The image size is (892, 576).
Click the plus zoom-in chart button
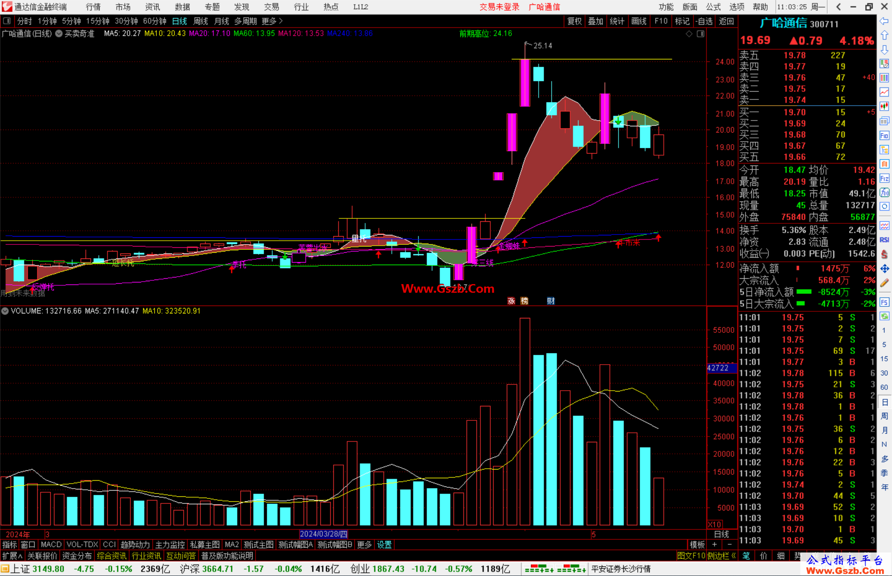point(714,545)
